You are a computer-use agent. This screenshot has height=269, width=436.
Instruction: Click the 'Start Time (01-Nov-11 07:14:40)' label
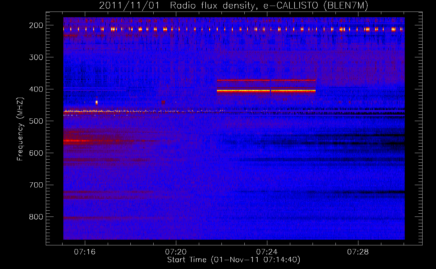234,260
